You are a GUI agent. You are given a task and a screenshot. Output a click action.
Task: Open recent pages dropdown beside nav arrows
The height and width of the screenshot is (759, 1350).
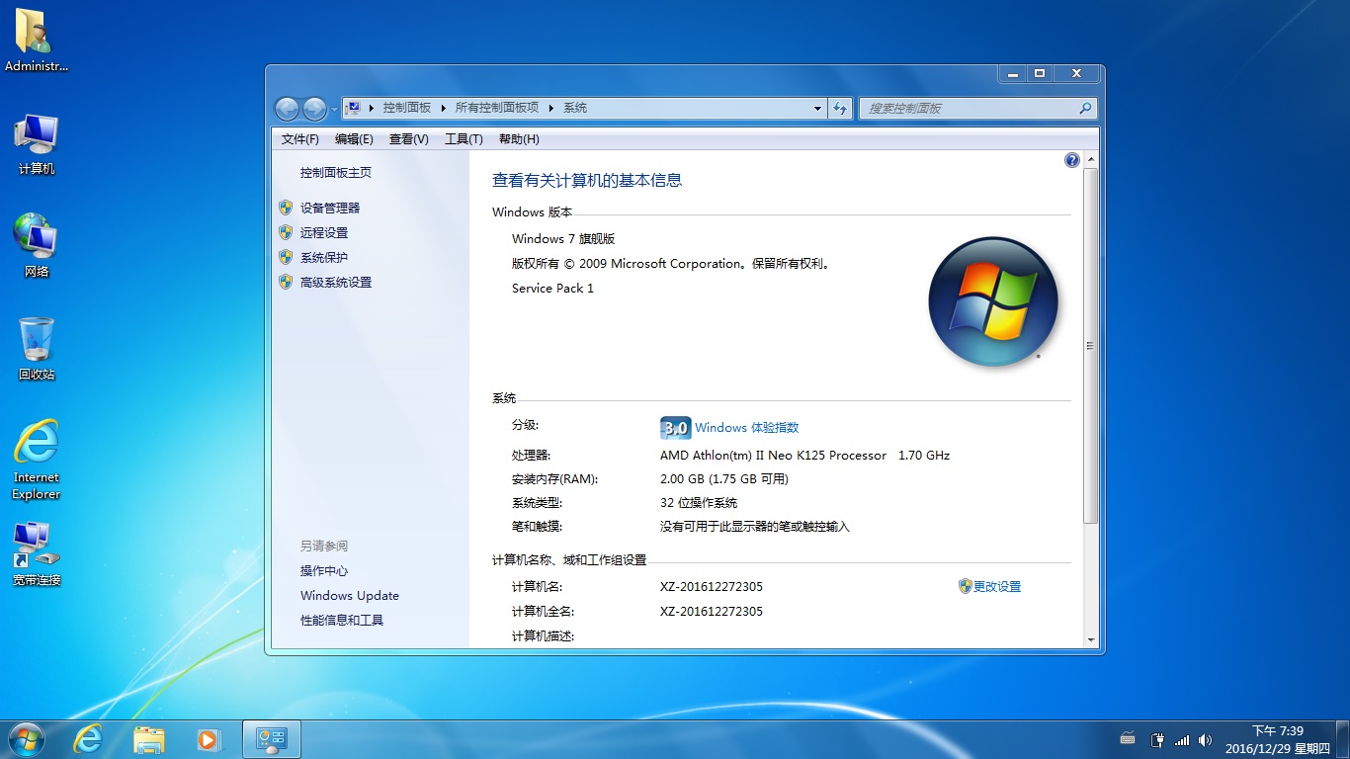pyautogui.click(x=334, y=108)
